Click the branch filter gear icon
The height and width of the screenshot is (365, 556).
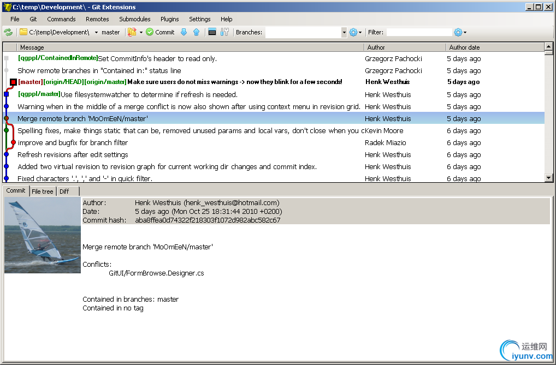click(353, 32)
